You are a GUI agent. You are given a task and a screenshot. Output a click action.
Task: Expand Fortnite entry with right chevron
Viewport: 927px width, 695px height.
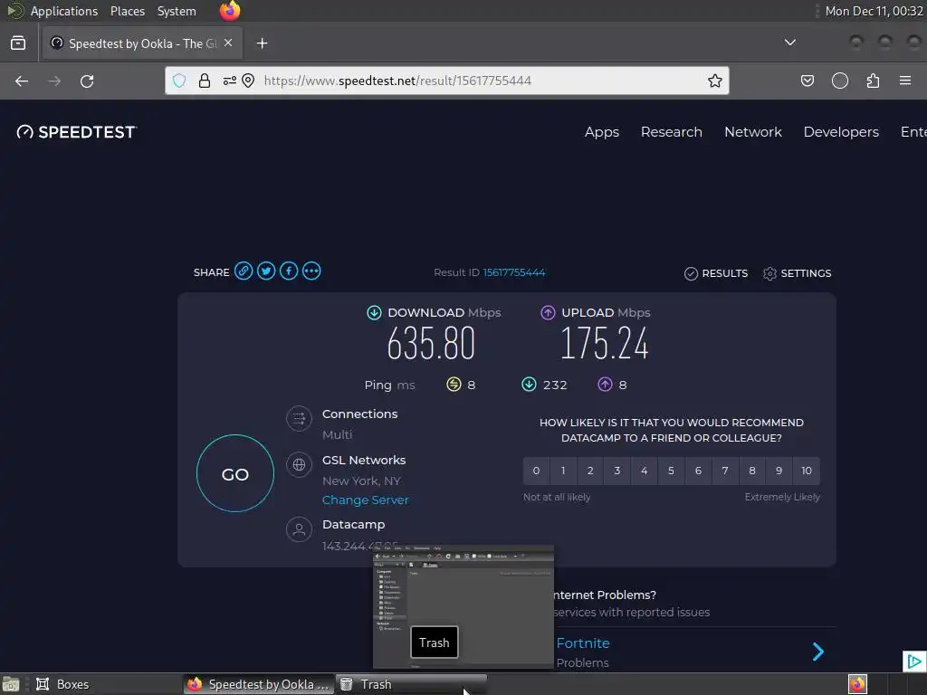click(x=818, y=652)
